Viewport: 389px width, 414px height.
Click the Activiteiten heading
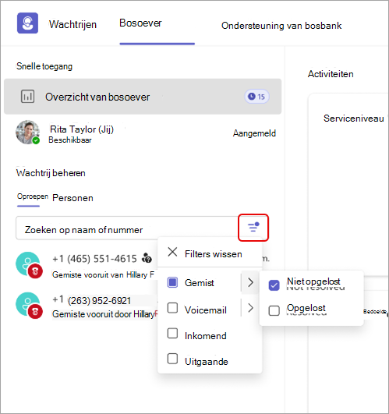click(x=331, y=74)
